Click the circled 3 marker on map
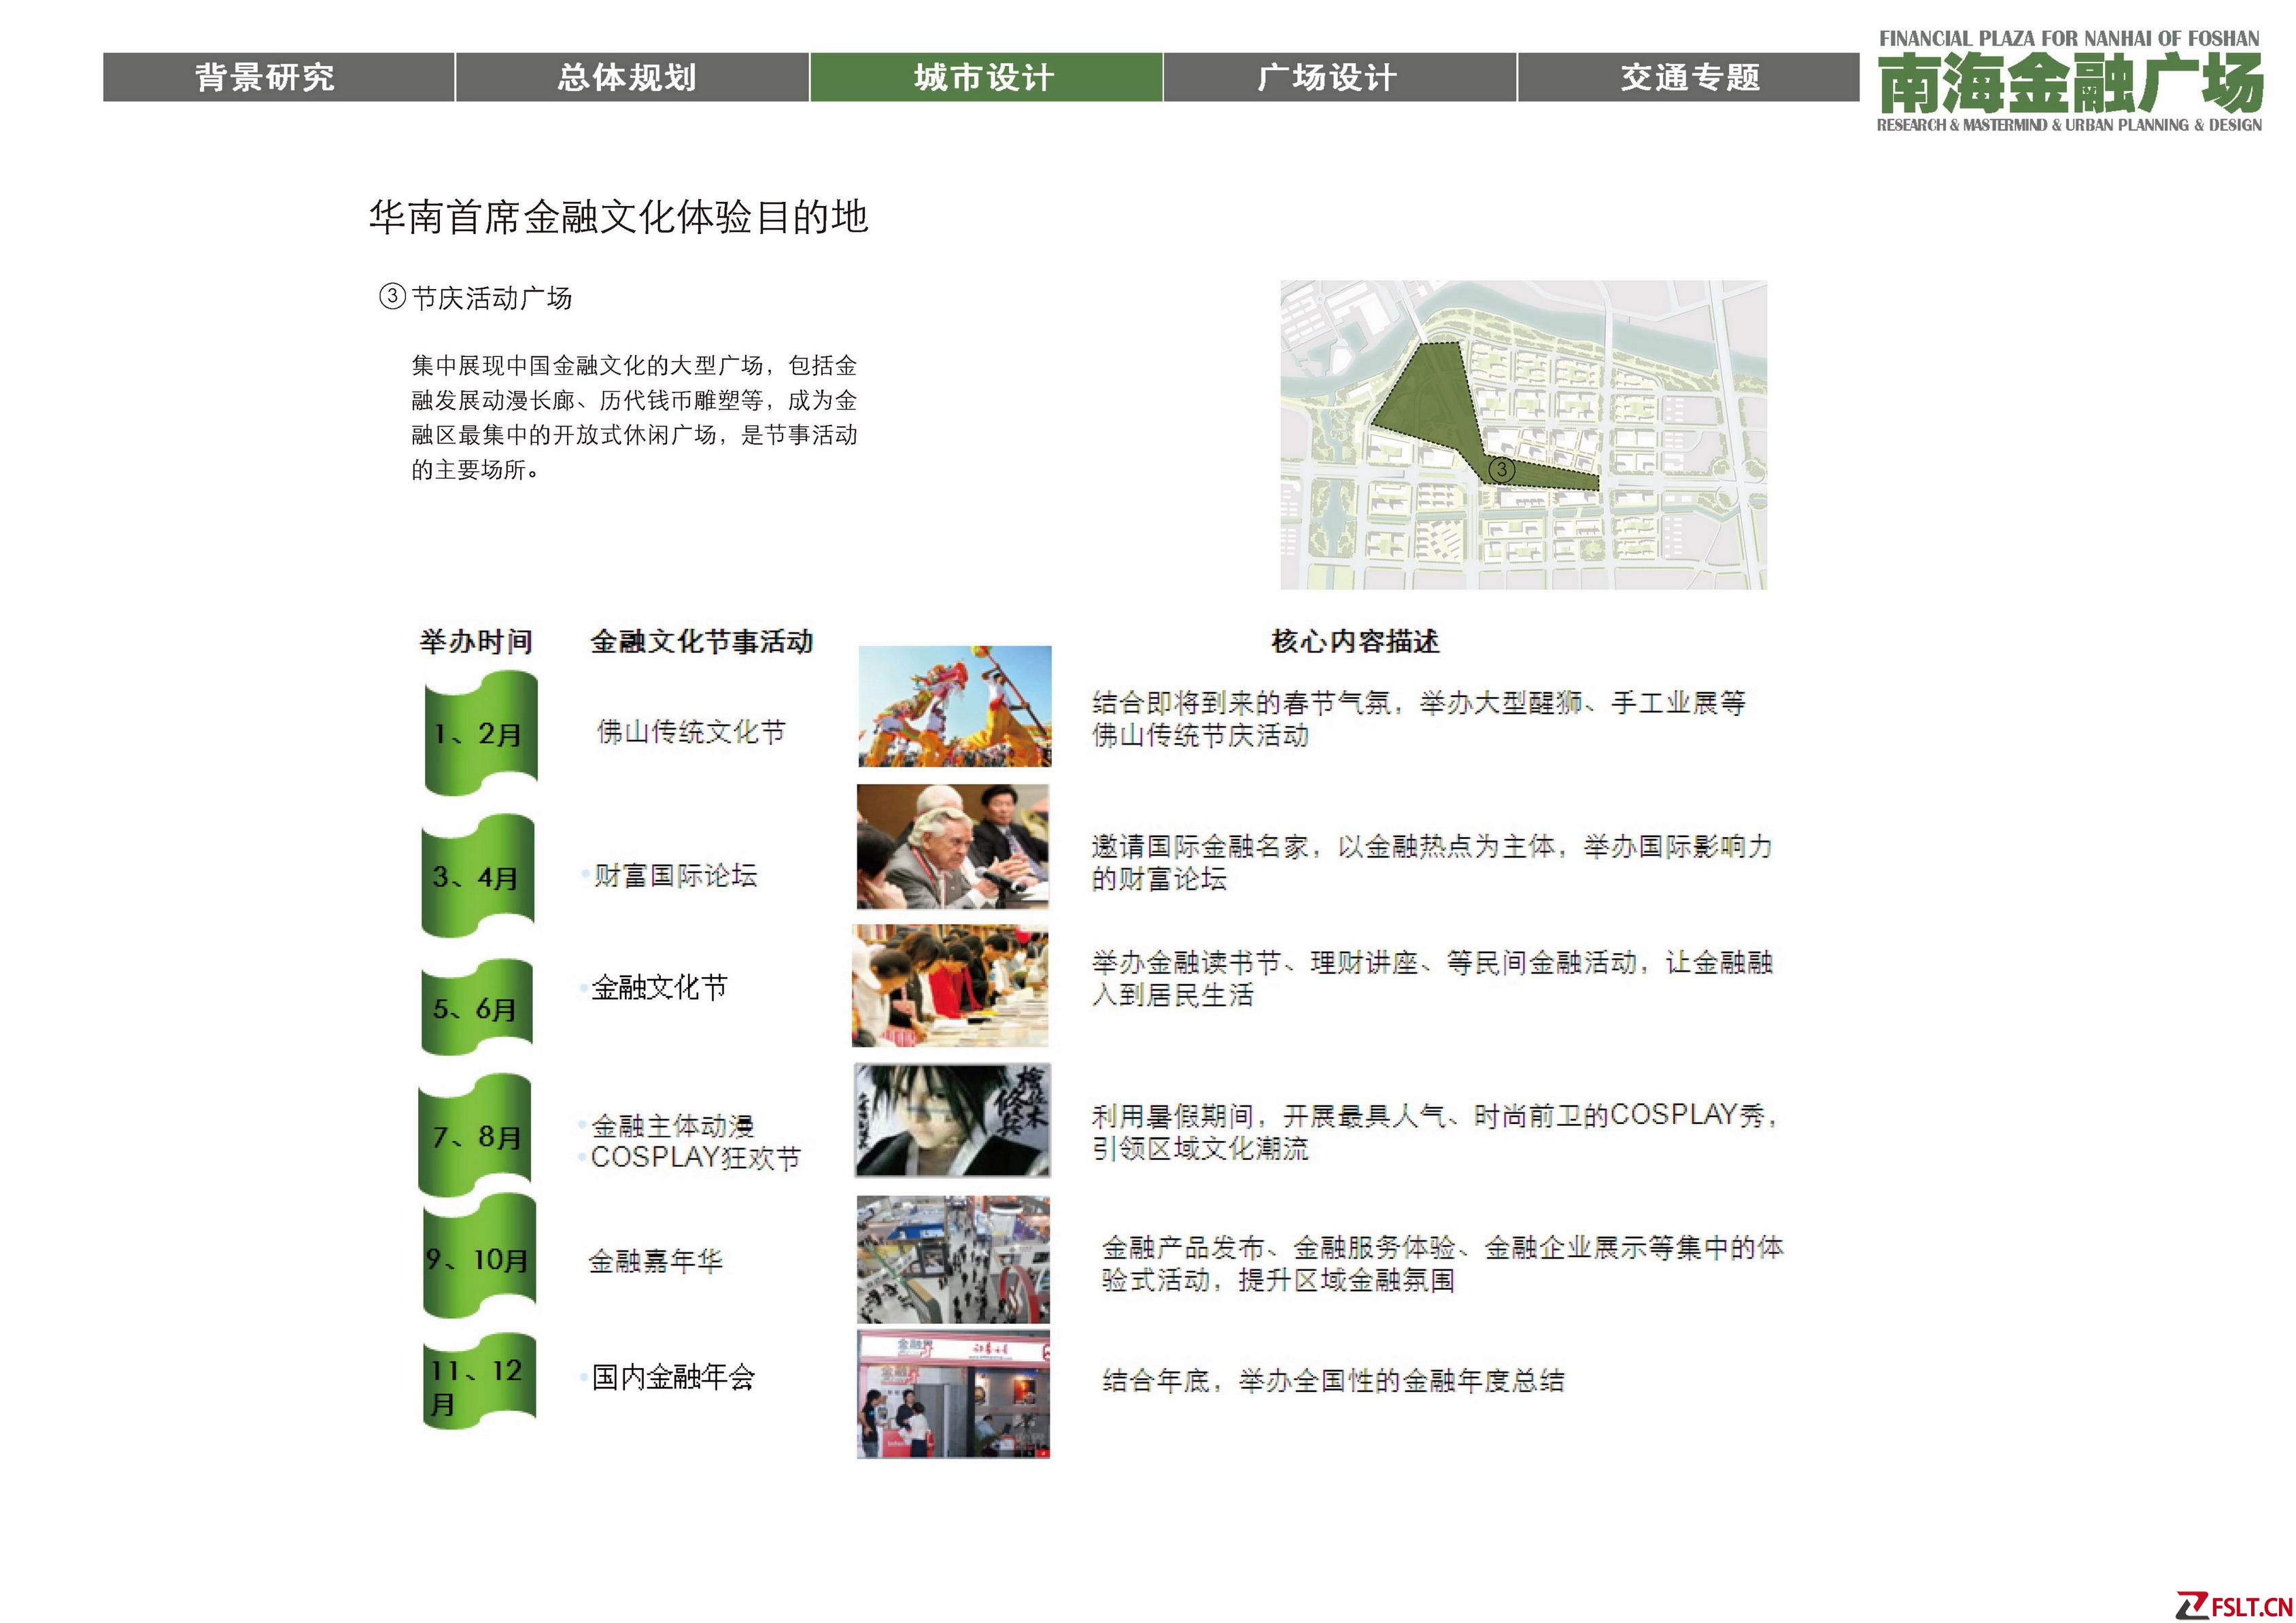 tap(1501, 469)
